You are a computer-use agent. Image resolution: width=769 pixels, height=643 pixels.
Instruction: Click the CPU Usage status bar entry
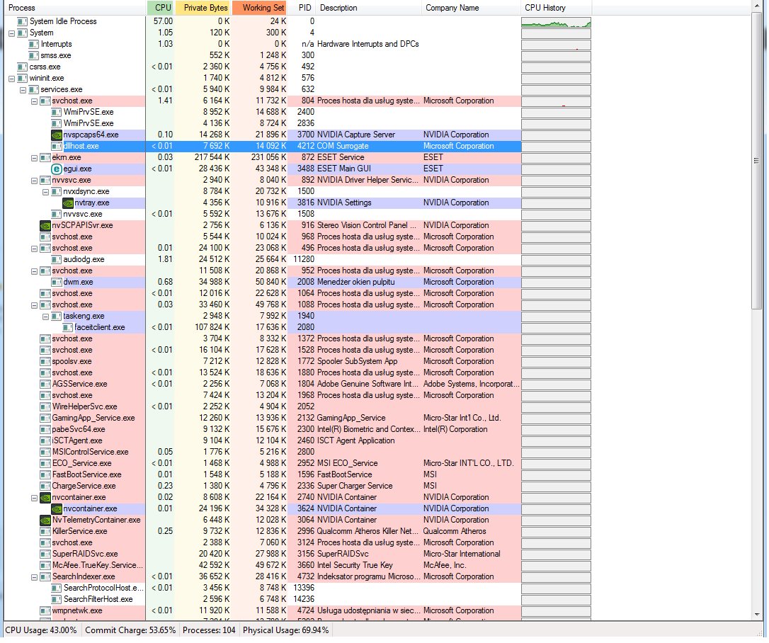coord(40,630)
